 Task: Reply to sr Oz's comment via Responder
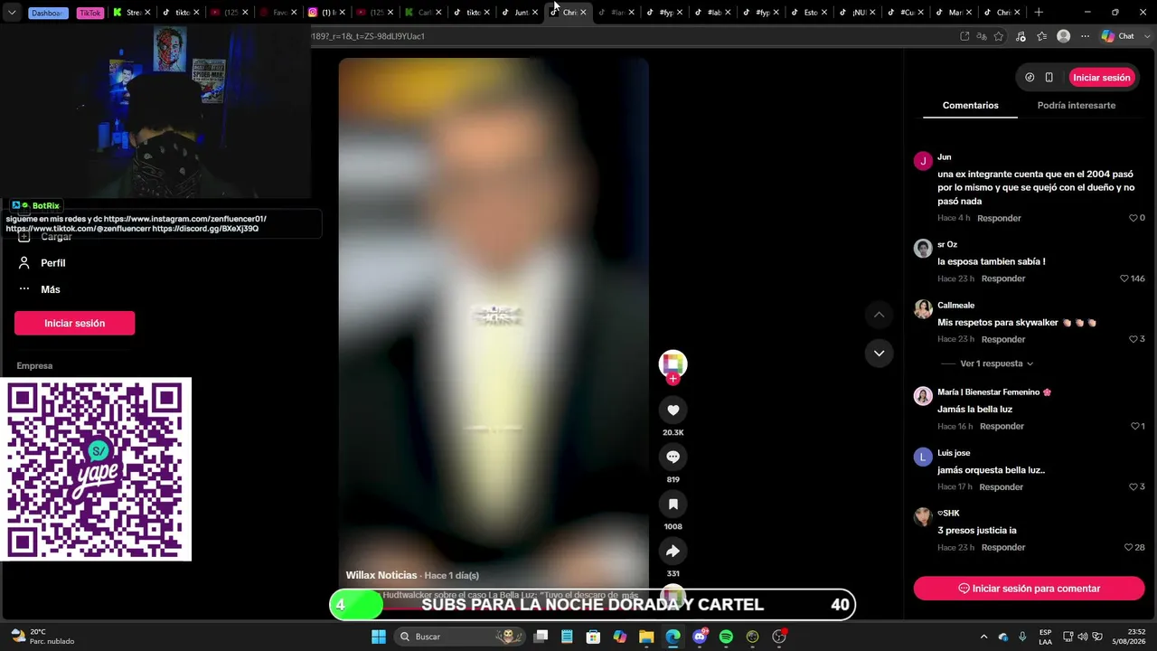coord(1003,278)
